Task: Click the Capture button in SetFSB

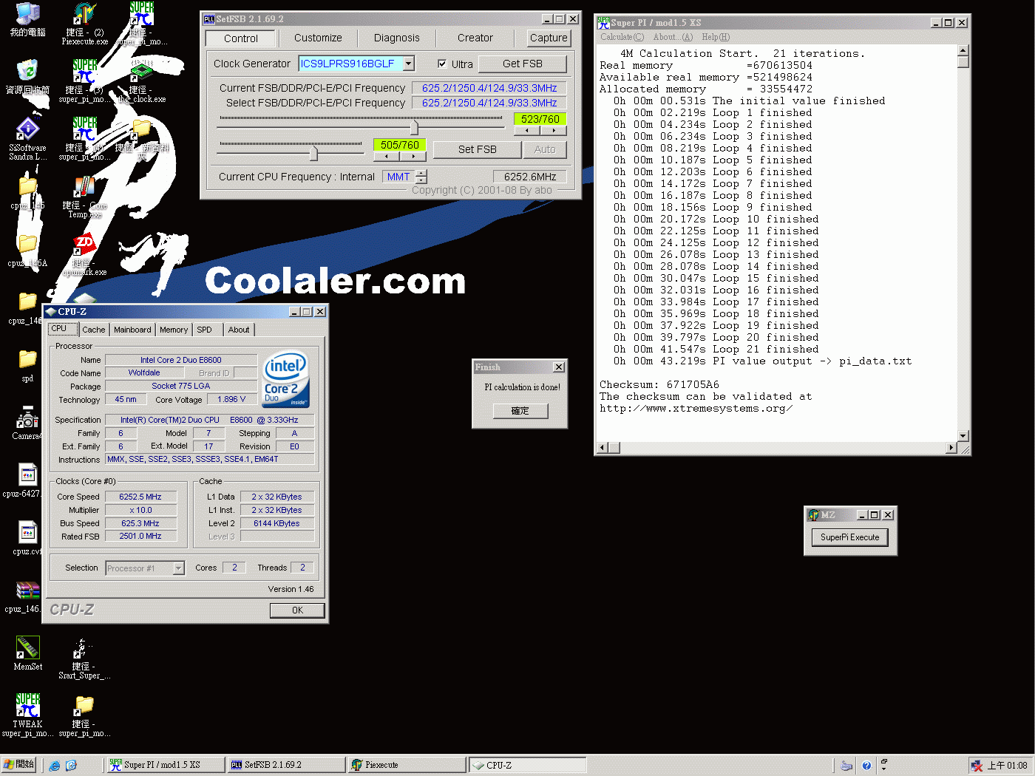Action: [549, 38]
